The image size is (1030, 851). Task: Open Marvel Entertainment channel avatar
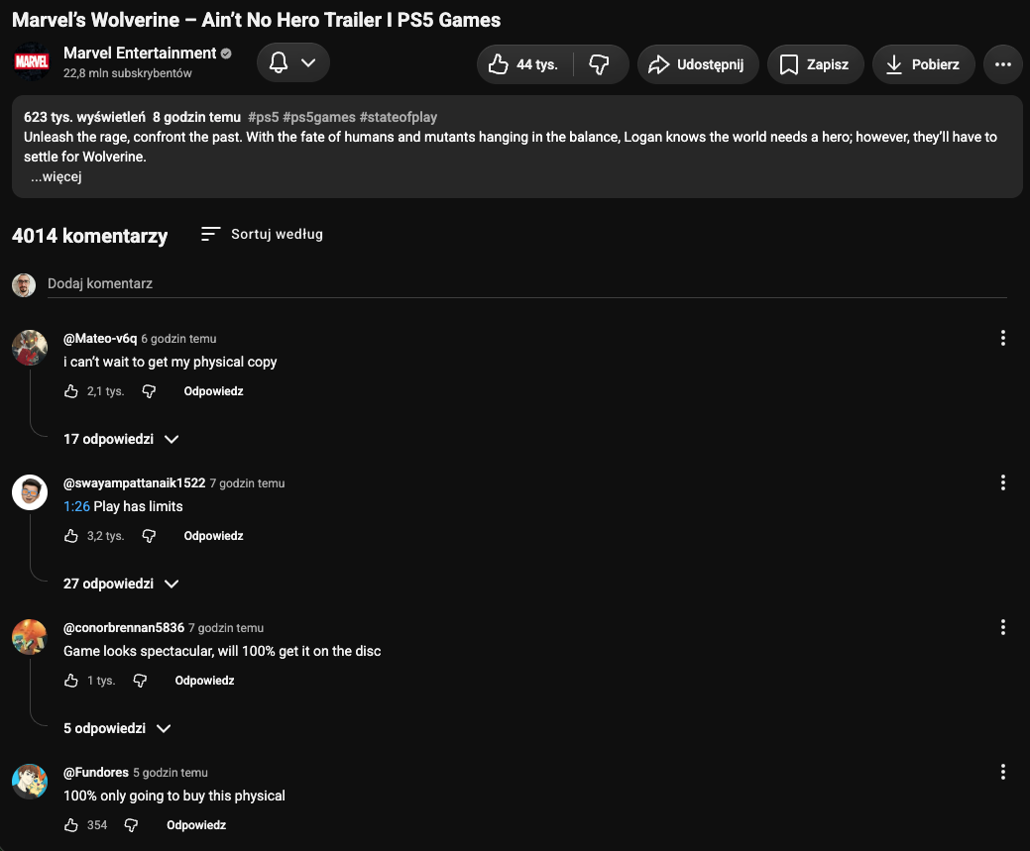coord(31,62)
